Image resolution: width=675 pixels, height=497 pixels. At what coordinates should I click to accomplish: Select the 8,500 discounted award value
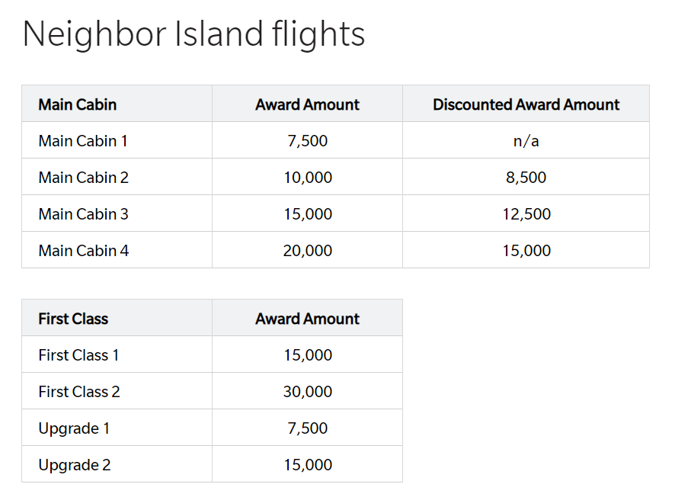point(526,178)
